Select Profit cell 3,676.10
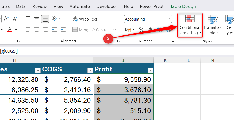 pos(123,90)
